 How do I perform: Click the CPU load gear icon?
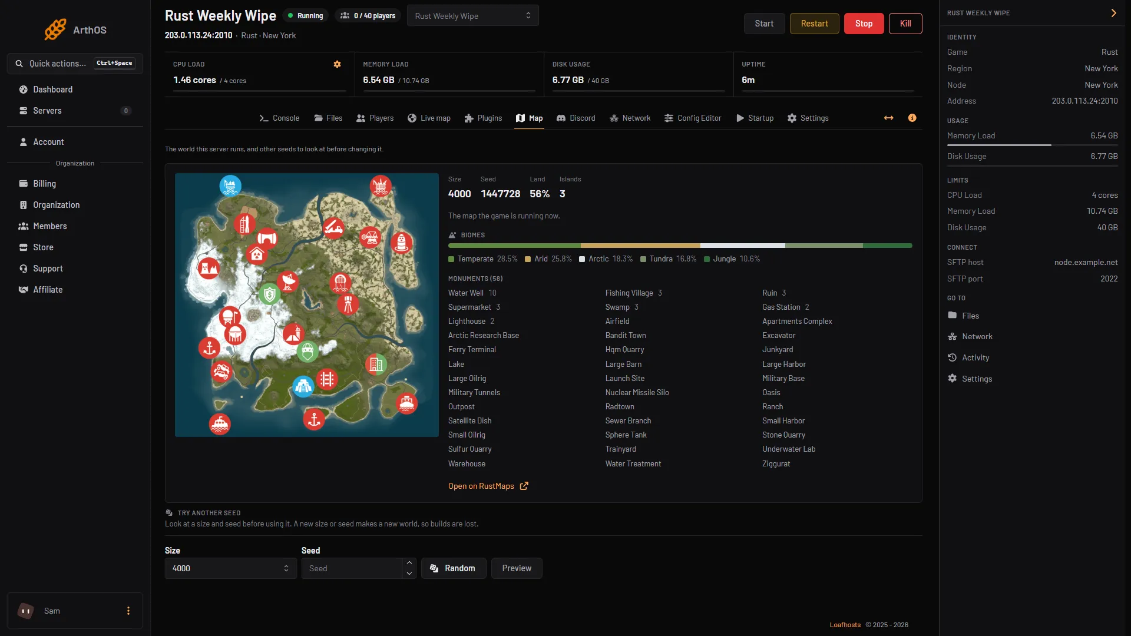point(337,64)
